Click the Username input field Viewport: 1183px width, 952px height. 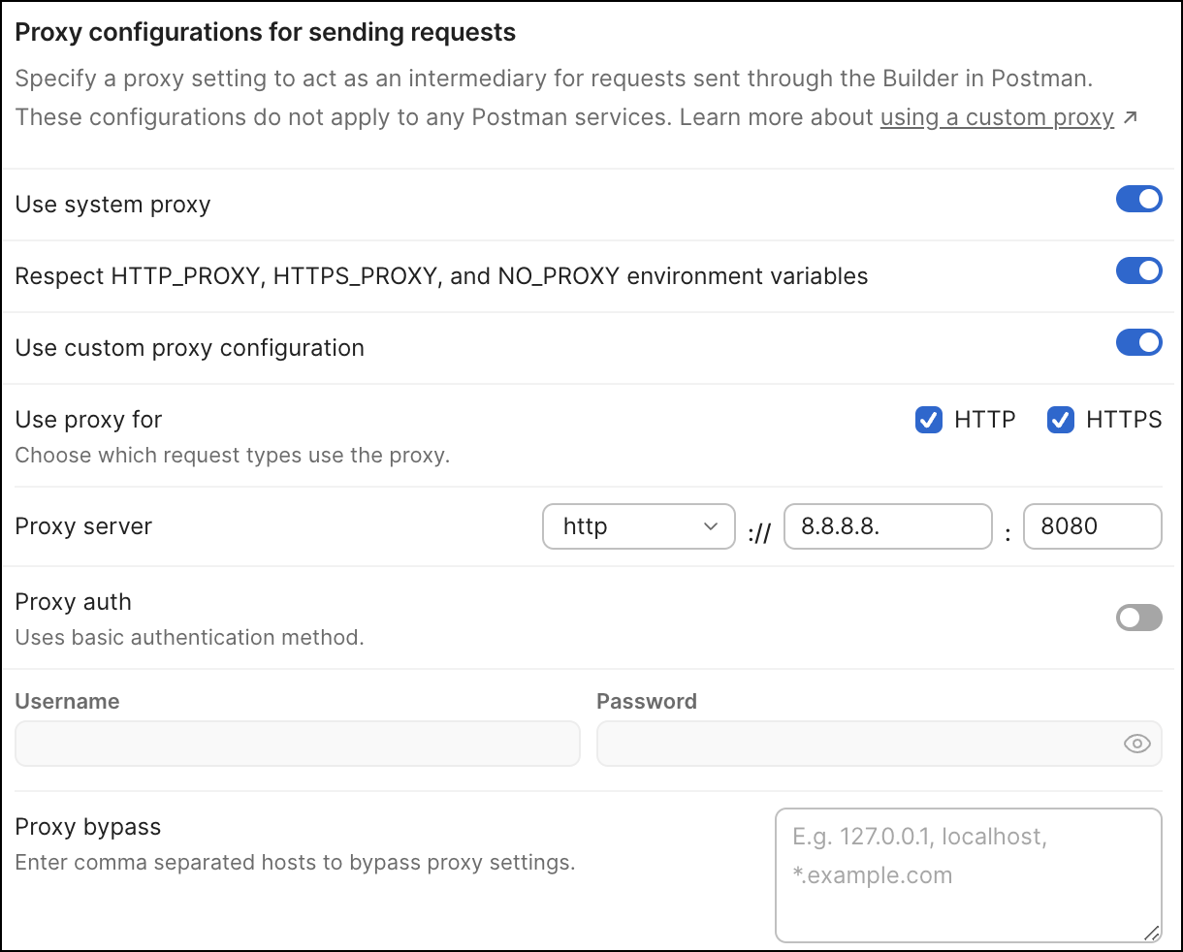(297, 744)
